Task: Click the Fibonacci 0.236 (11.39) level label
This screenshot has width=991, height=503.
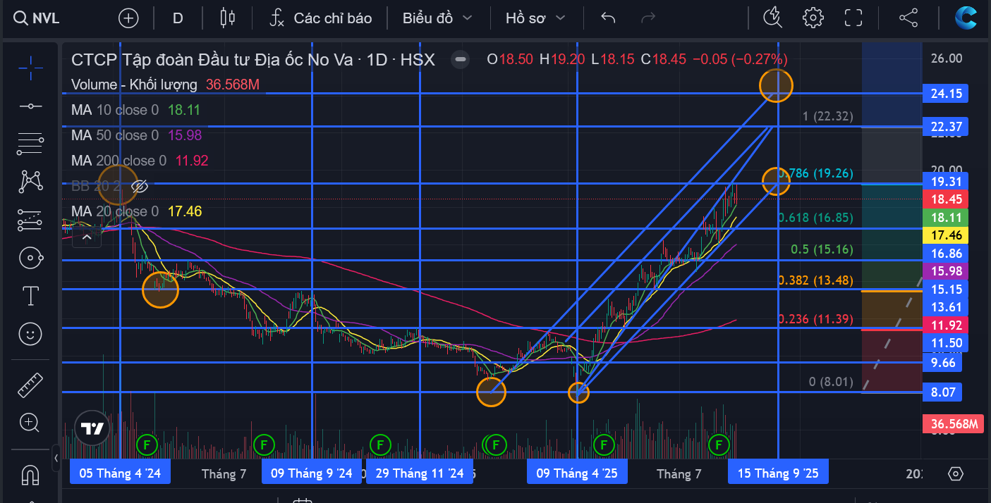Action: coord(815,320)
